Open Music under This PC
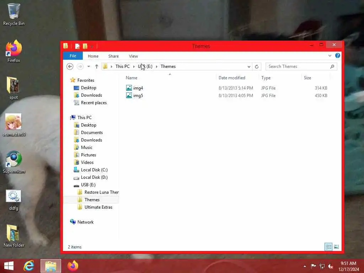 pos(87,148)
